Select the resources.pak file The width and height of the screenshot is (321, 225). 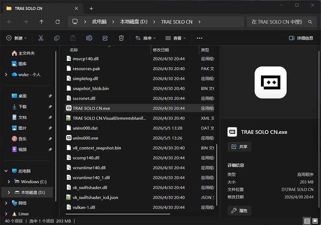tap(140, 68)
